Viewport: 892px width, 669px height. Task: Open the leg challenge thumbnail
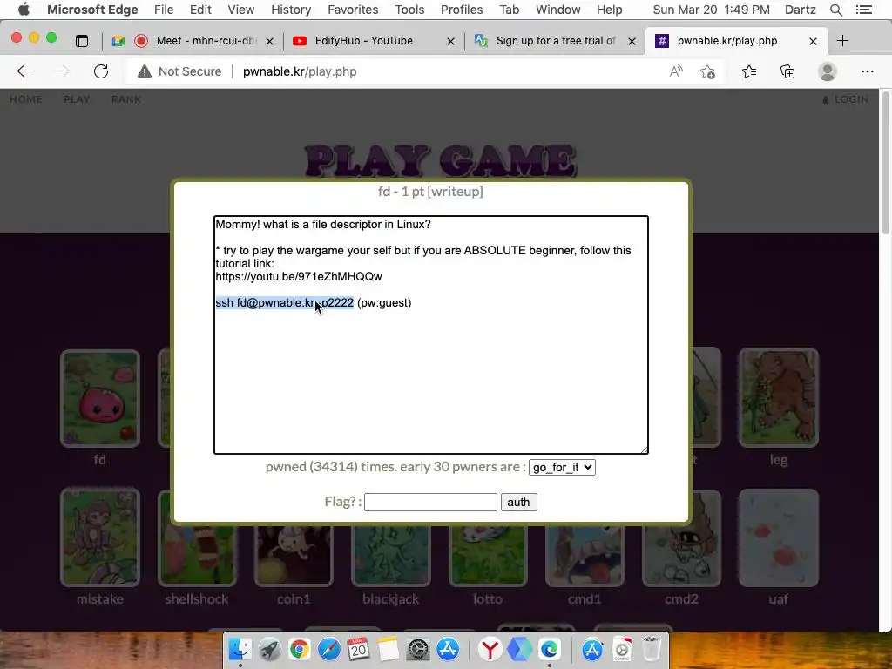778,397
